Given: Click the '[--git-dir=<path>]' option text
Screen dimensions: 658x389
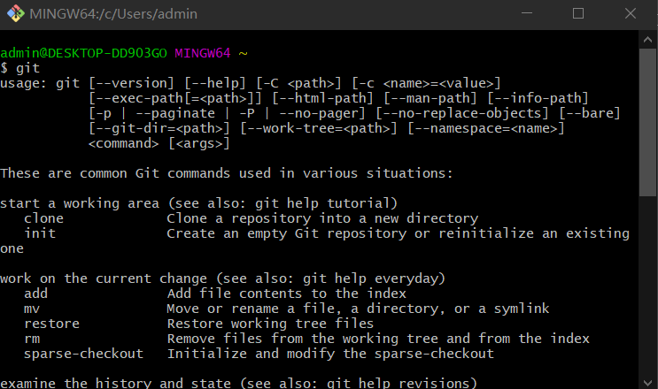Looking at the screenshot, I should click(x=159, y=128).
